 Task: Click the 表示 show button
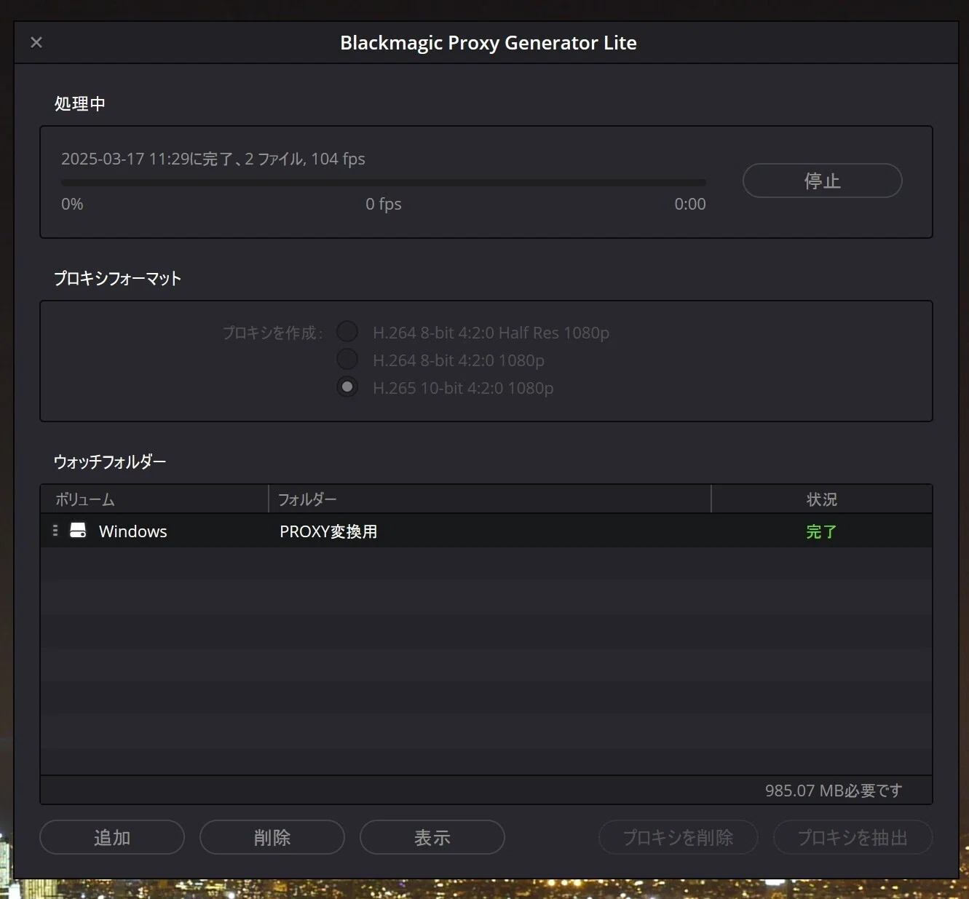[432, 837]
